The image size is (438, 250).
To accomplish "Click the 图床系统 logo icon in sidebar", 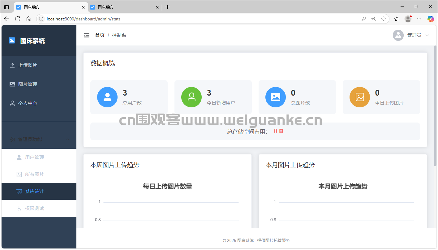I will click(12, 41).
